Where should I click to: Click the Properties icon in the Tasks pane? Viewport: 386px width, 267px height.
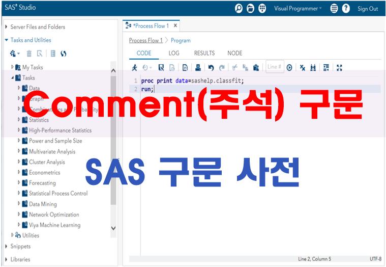pos(40,54)
